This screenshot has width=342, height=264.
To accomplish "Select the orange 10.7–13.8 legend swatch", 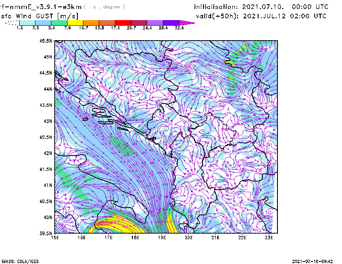I will tap(91, 23).
